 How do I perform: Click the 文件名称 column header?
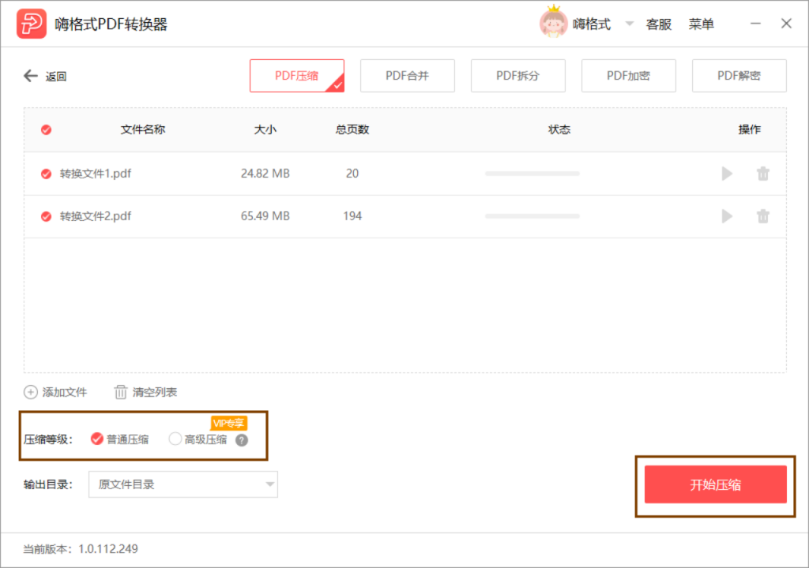coord(143,129)
